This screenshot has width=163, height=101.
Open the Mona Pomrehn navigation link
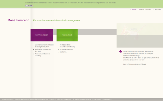[x=146, y=9]
